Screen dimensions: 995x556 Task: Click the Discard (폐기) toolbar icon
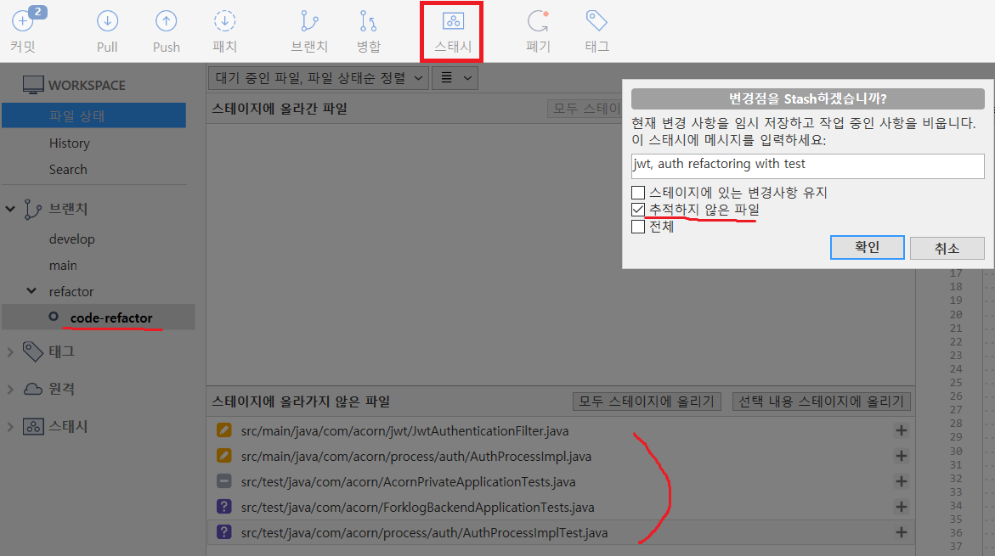(x=538, y=22)
